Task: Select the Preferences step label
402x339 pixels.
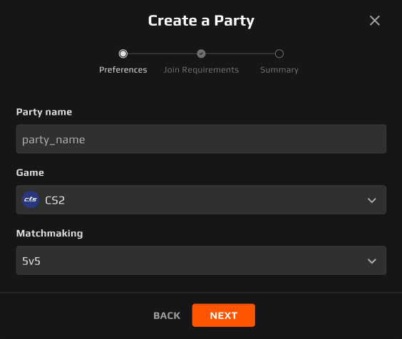Action: (123, 70)
